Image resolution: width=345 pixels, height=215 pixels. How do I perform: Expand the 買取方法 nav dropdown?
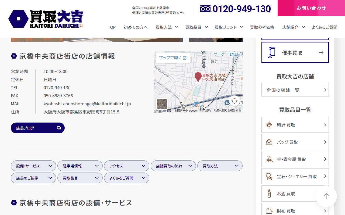click(x=177, y=27)
